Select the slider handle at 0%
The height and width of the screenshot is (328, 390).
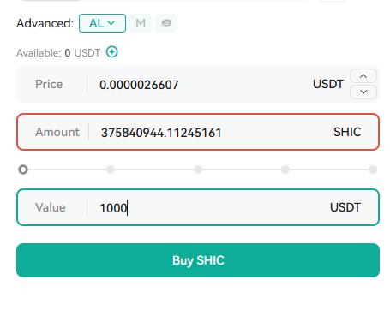(23, 170)
